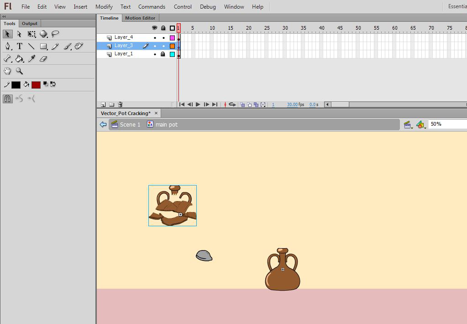
Task: Open the Modify menu
Action: 104,7
